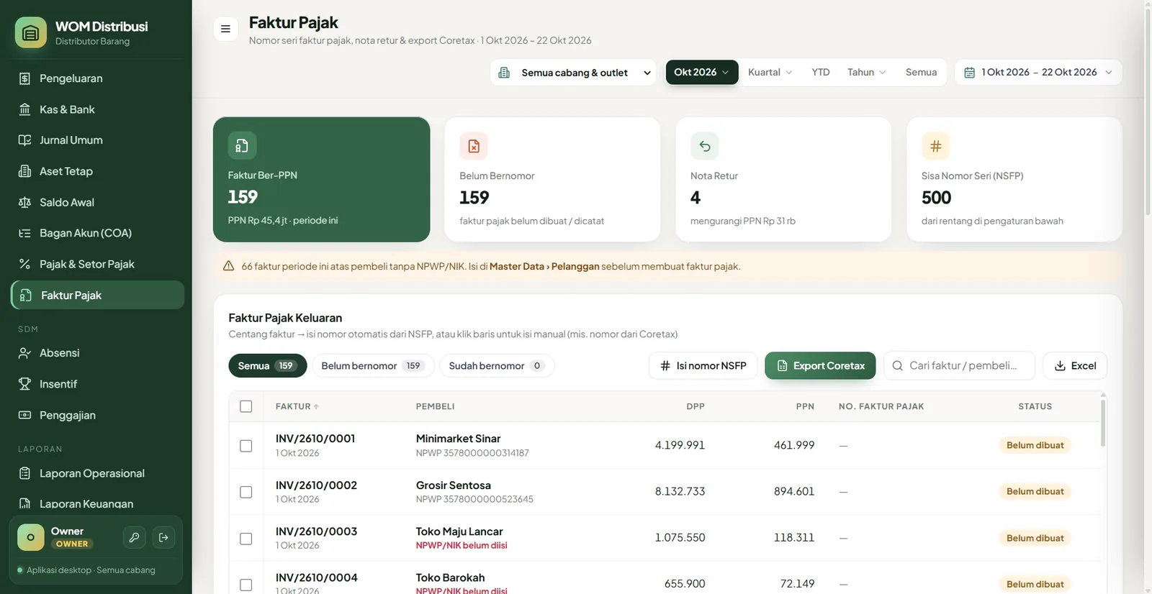Open the Tahun dropdown
Viewport: 1152px width, 594px height.
[866, 72]
